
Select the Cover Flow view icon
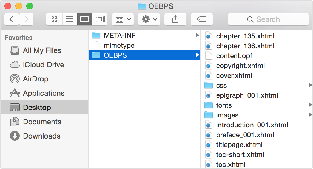pyautogui.click(x=100, y=19)
